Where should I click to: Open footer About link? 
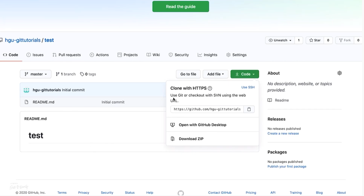341,192
